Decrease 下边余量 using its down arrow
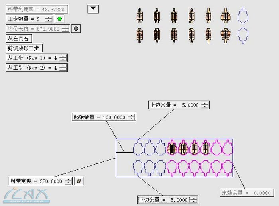279x206 pixels. [x=194, y=202]
